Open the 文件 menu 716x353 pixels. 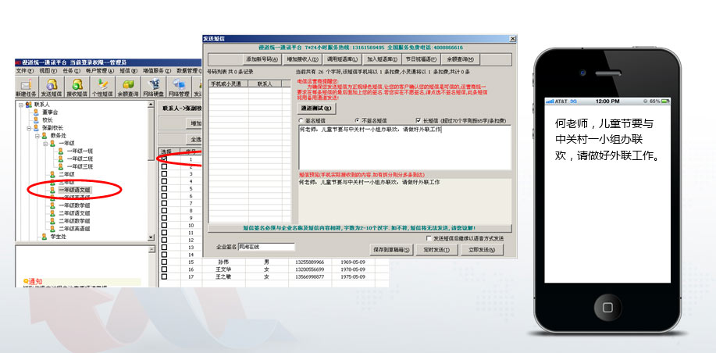click(22, 71)
